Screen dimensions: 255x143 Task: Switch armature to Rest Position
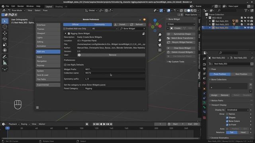(x=241, y=74)
